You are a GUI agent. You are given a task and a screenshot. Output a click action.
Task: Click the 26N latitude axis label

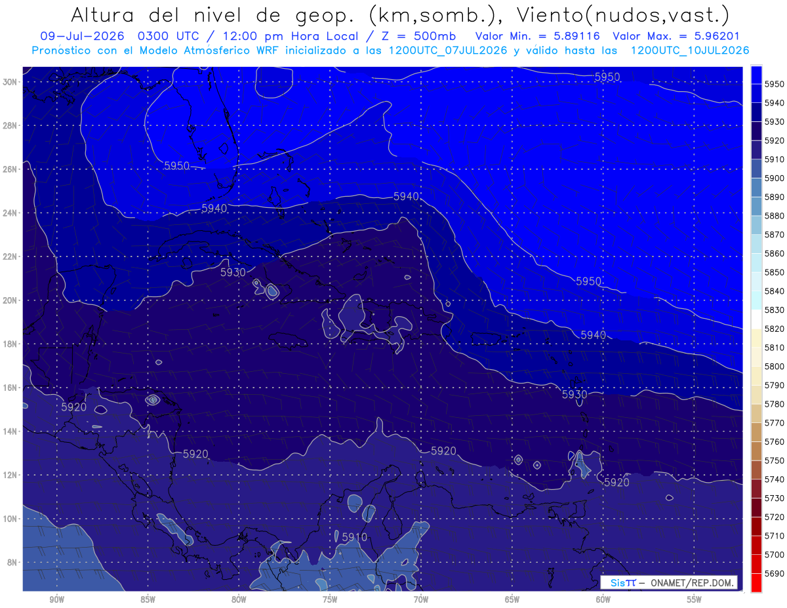point(9,169)
